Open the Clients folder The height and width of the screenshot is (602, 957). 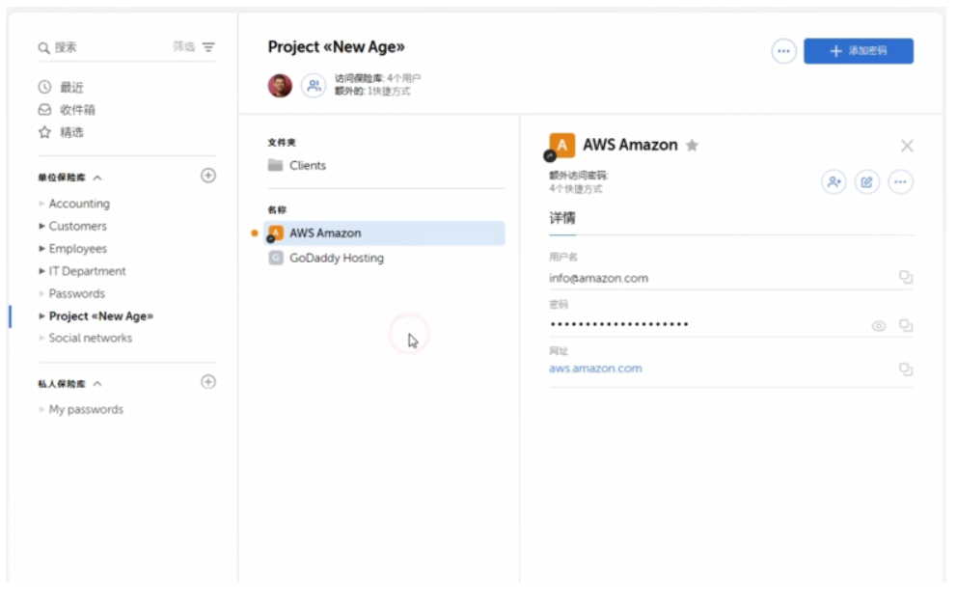click(x=308, y=166)
